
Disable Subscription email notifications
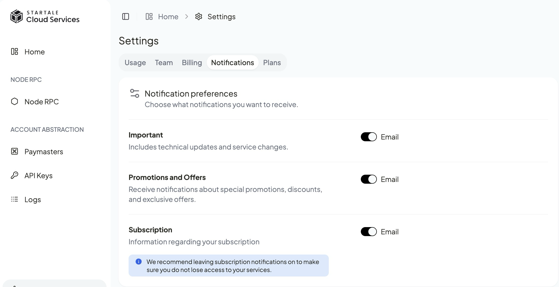pos(368,232)
